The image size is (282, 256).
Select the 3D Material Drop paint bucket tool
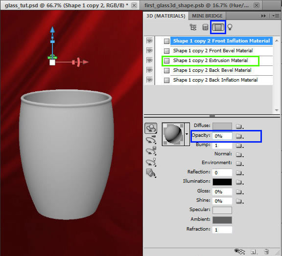point(151,173)
